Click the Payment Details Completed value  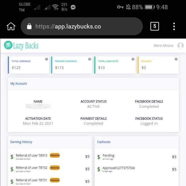click(x=94, y=123)
